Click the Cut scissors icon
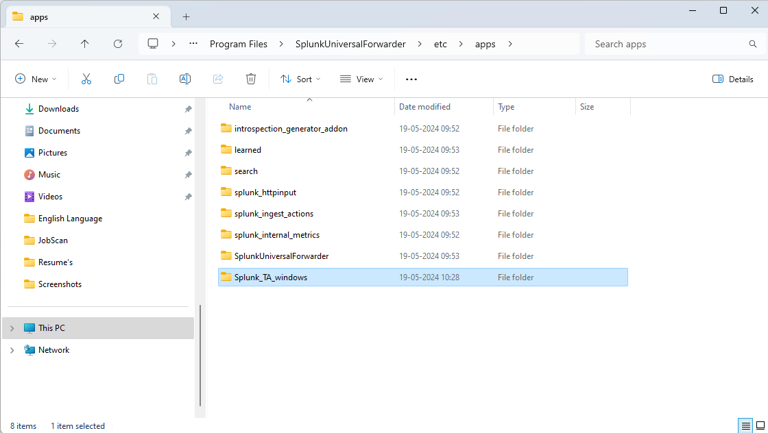 [x=86, y=79]
